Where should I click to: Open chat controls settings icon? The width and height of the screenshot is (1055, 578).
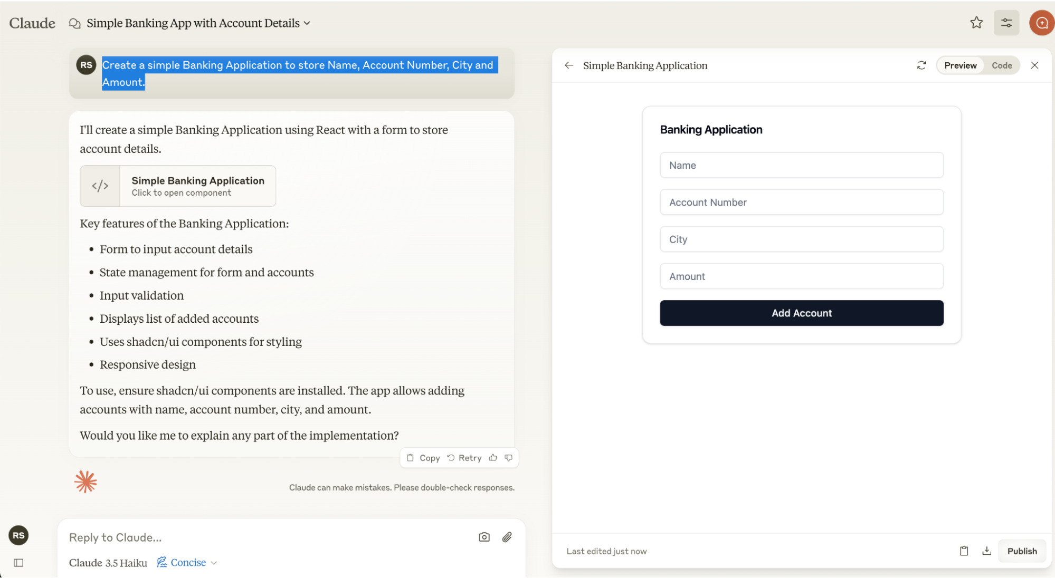click(1006, 23)
